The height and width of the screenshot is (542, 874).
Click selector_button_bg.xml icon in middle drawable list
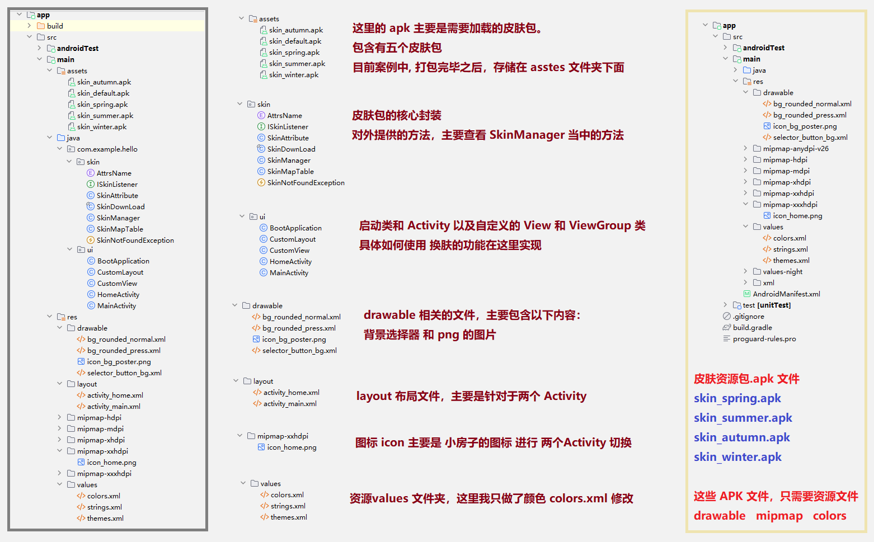pyautogui.click(x=256, y=350)
